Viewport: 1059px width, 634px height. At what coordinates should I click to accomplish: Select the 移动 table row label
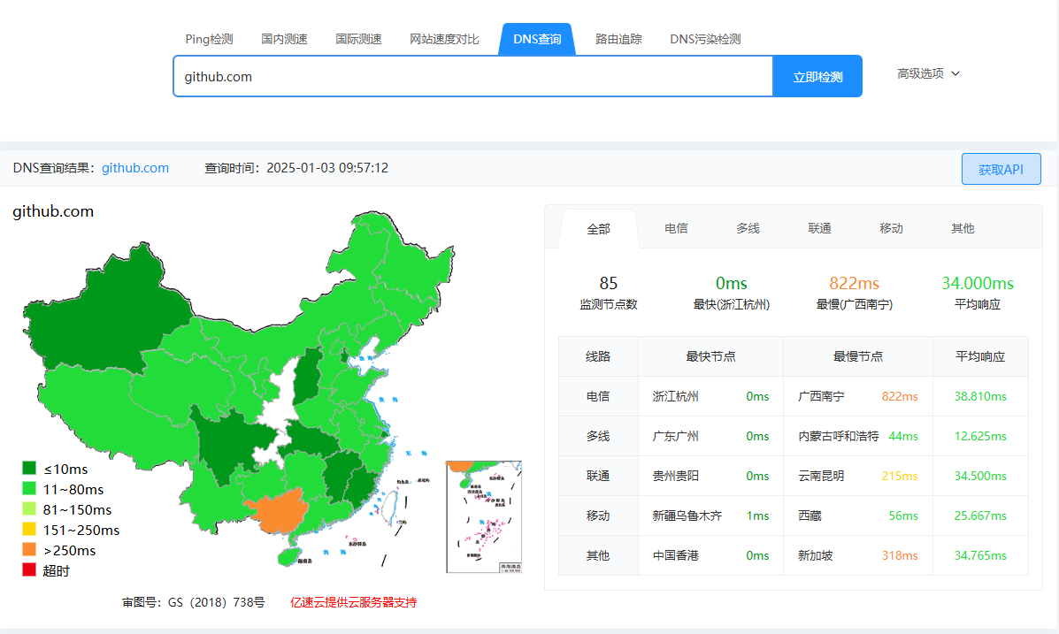[x=598, y=516]
